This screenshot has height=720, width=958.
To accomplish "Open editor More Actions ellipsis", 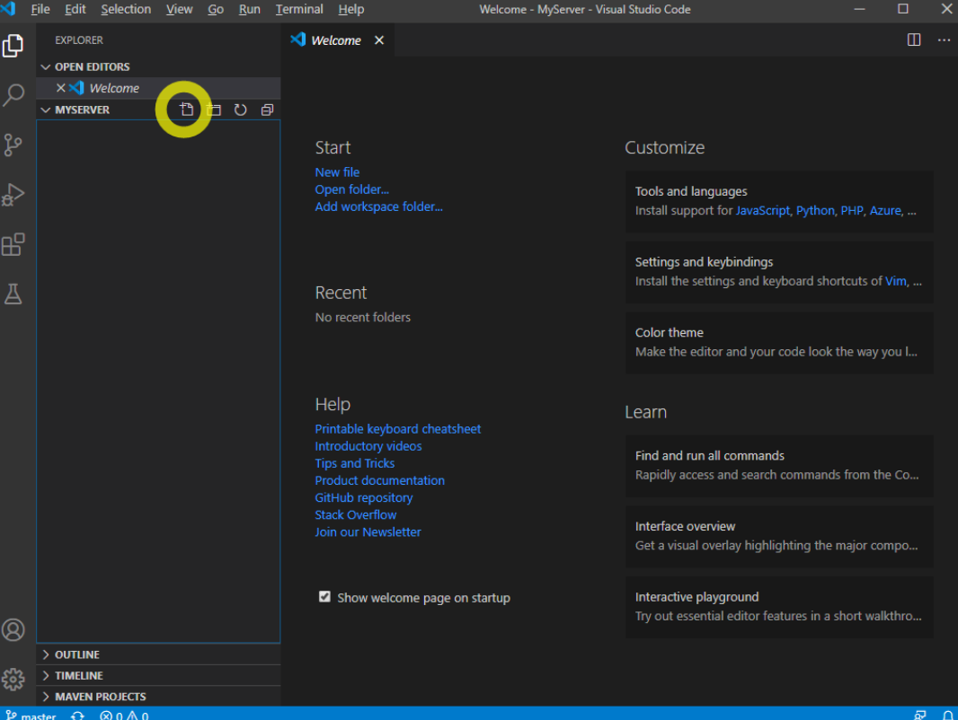I will click(x=944, y=40).
